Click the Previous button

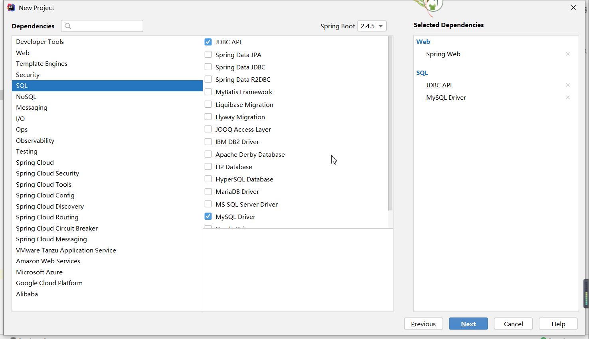(423, 324)
